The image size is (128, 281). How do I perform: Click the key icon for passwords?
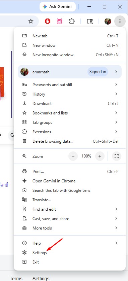pyautogui.click(x=24, y=84)
